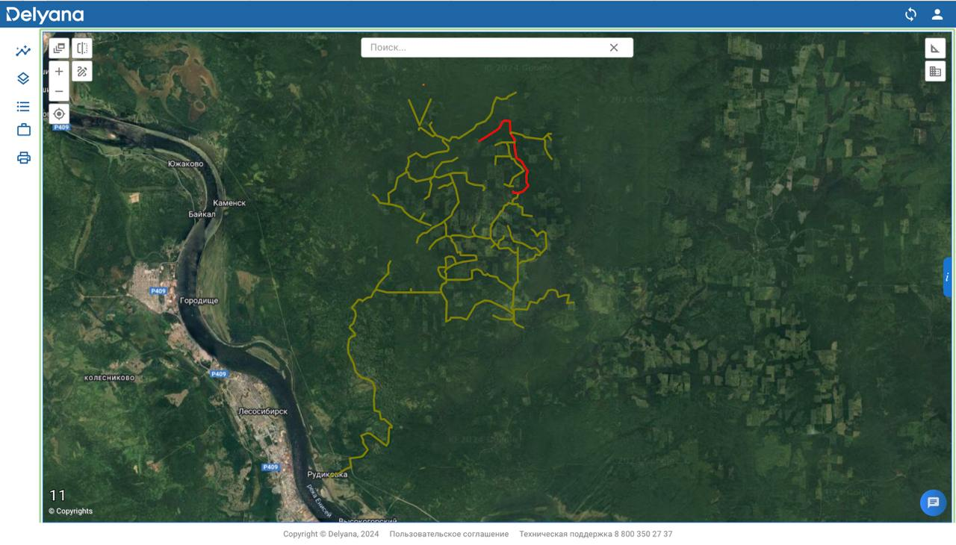Click the sync refresh icon in the header
The image size is (956, 545).
910,14
